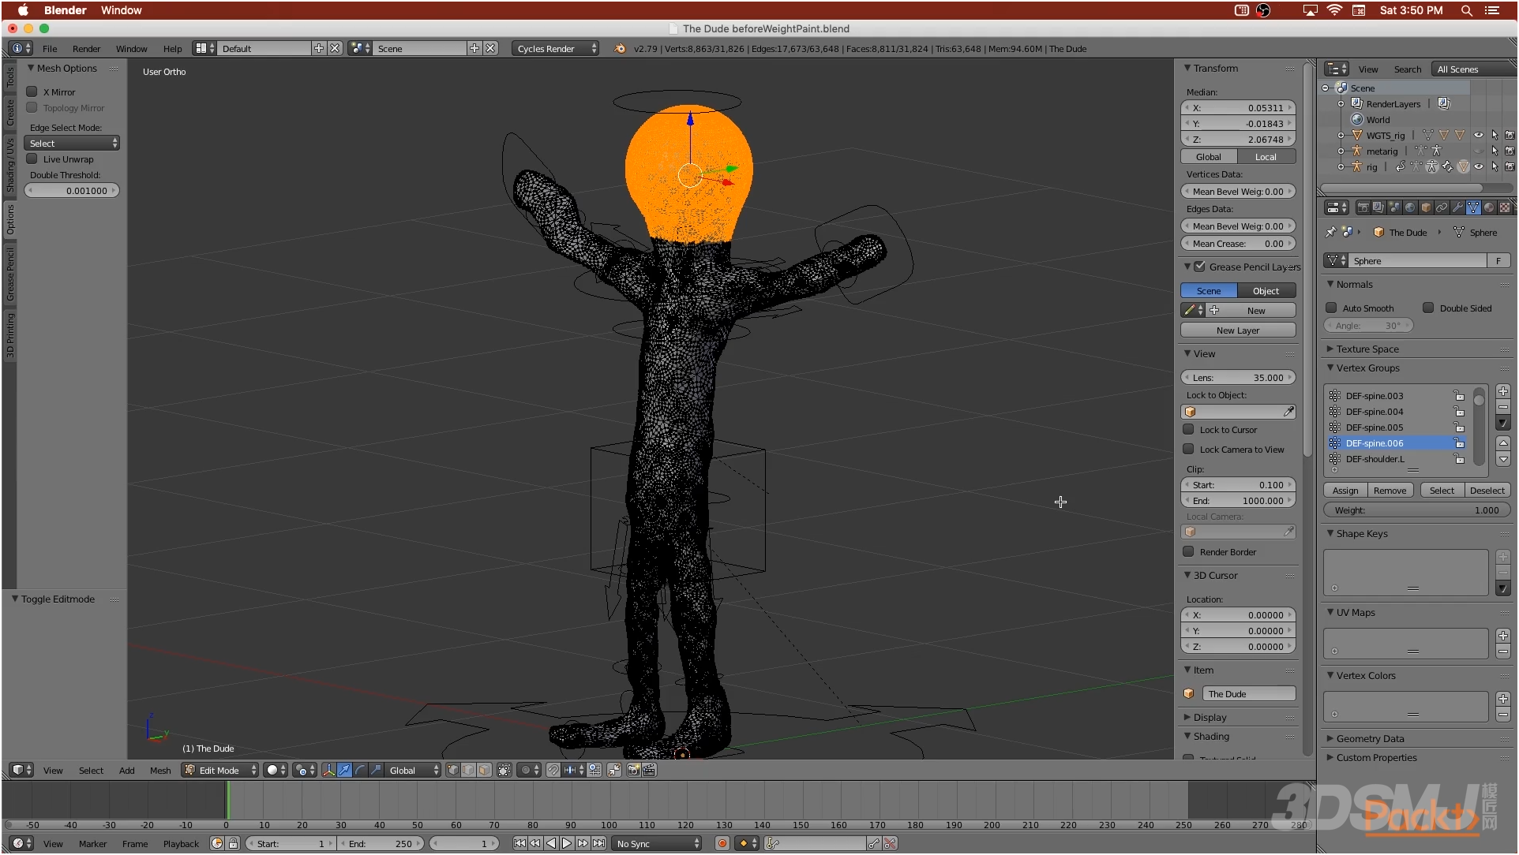The width and height of the screenshot is (1519, 855).
Task: Enable Live Unwrap checkbox
Action: tap(32, 159)
